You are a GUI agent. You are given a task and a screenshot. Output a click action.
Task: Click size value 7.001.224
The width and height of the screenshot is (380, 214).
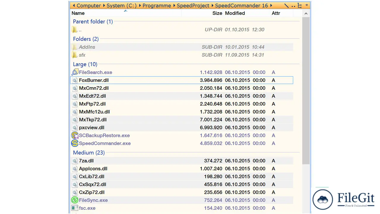[211, 120]
